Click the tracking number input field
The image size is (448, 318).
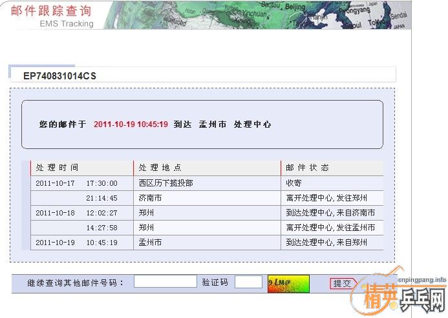point(165,281)
